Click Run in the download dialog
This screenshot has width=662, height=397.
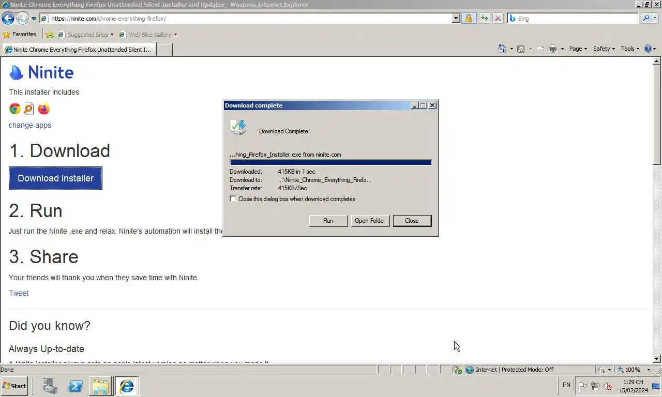(x=328, y=221)
